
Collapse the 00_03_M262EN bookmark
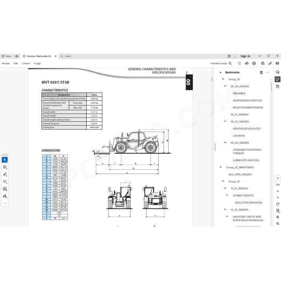click(225, 121)
